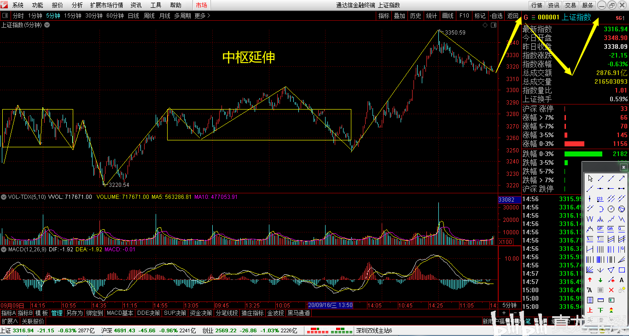Click the F10 company info button
The width and height of the screenshot is (629, 336).
tap(464, 16)
